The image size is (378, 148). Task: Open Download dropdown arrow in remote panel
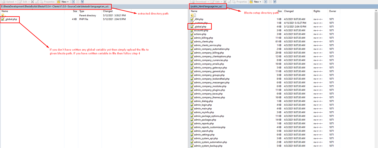(209, 2)
